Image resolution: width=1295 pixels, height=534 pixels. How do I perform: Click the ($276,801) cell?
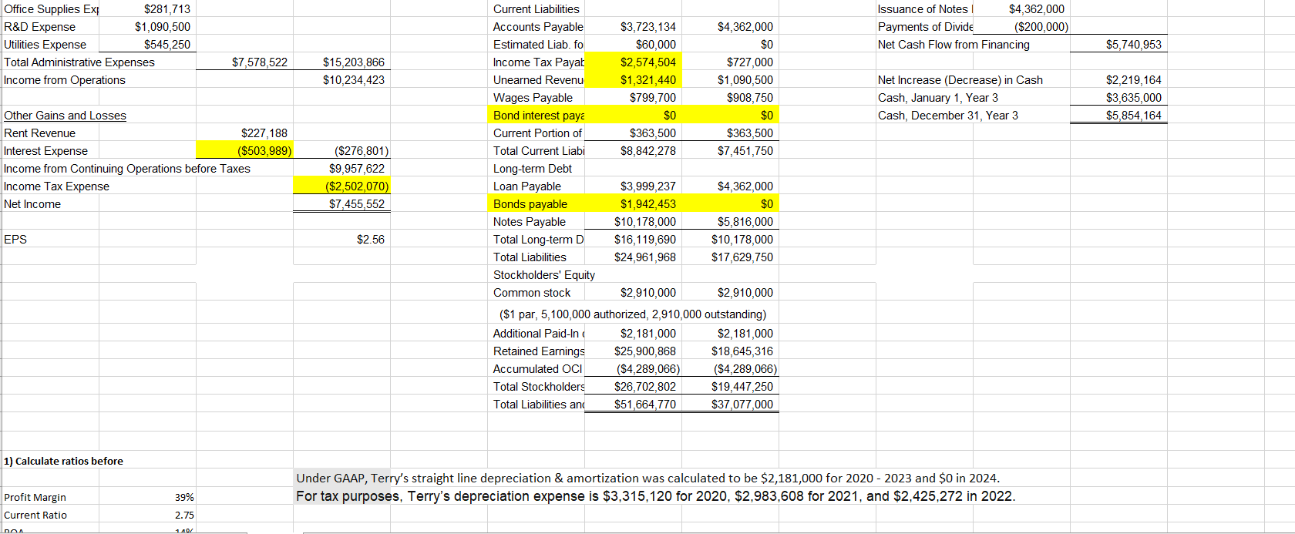point(362,151)
